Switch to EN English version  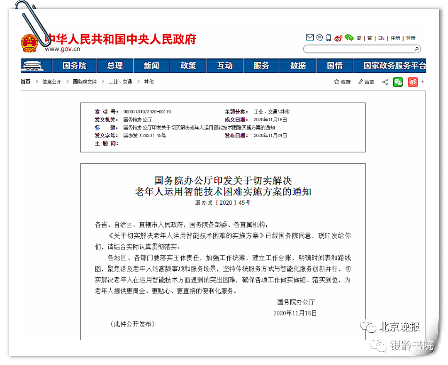381,38
